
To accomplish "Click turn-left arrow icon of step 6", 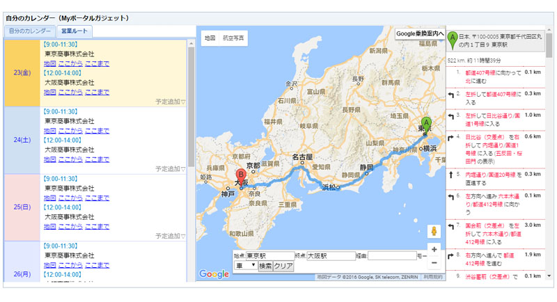I will [450, 197].
